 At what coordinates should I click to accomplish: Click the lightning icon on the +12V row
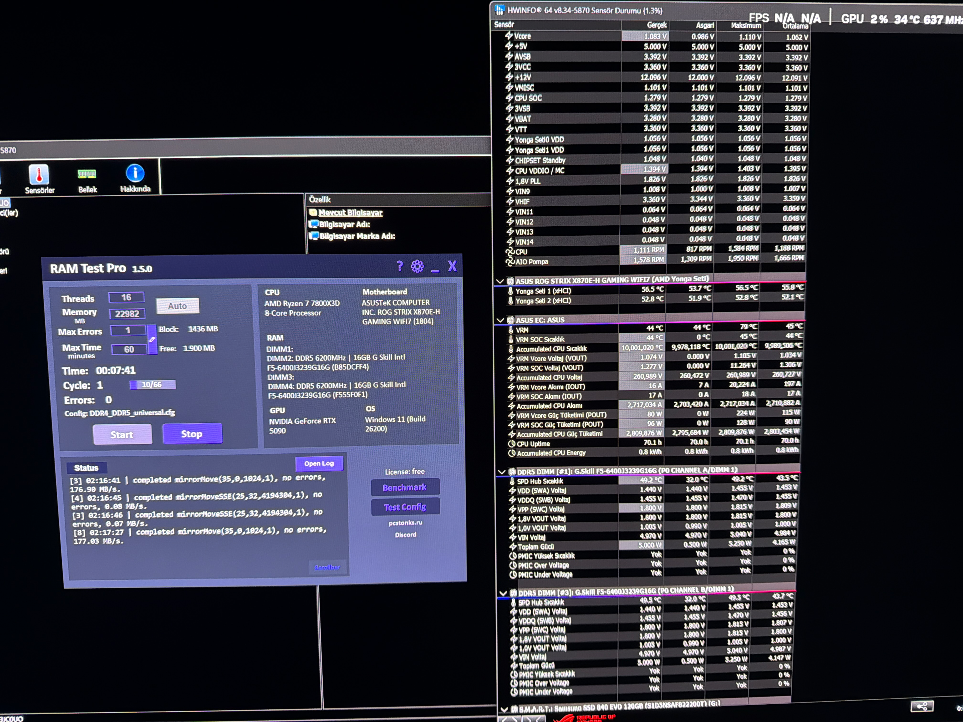click(509, 77)
